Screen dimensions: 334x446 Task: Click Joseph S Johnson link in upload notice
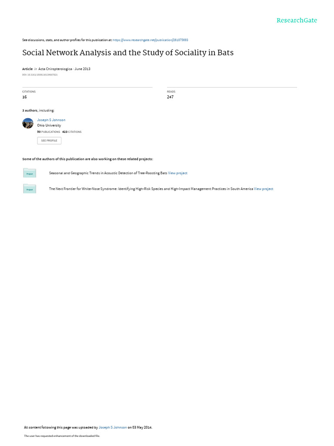point(113,427)
